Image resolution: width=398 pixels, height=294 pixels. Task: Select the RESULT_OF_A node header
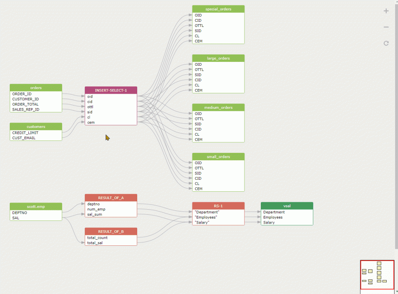111,198
